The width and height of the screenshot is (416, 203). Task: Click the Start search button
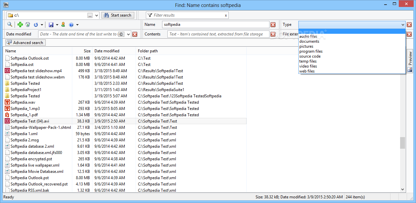click(x=118, y=15)
